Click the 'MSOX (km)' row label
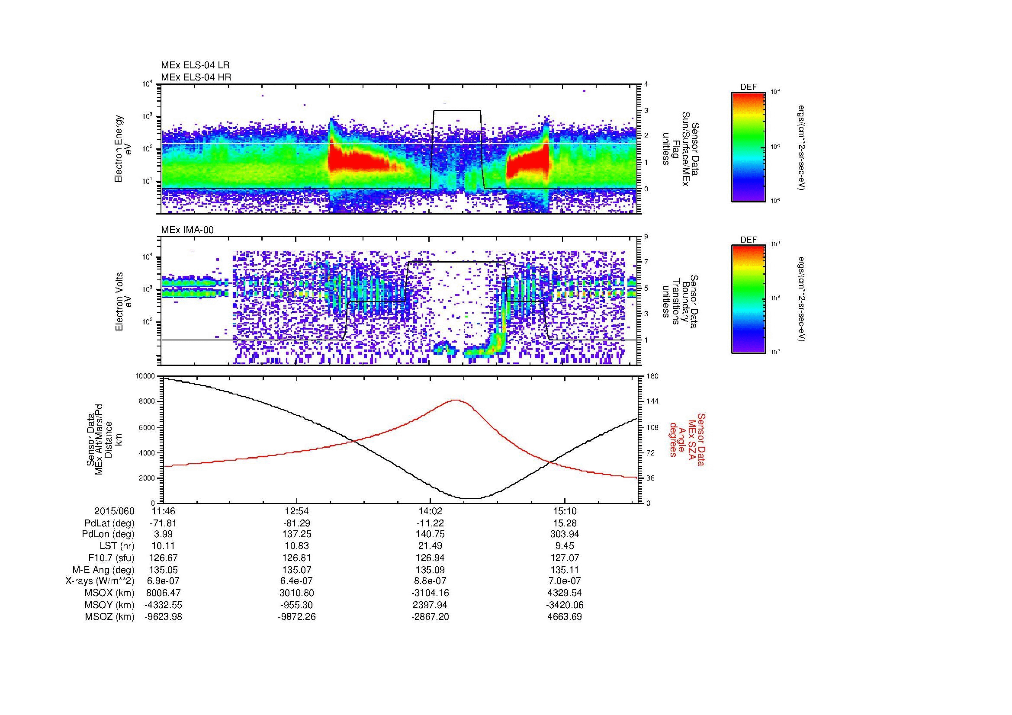 109,593
